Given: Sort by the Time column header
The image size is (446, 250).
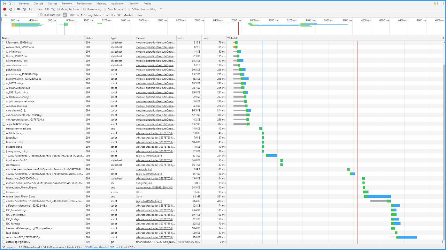Looking at the screenshot, I should 214,38.
